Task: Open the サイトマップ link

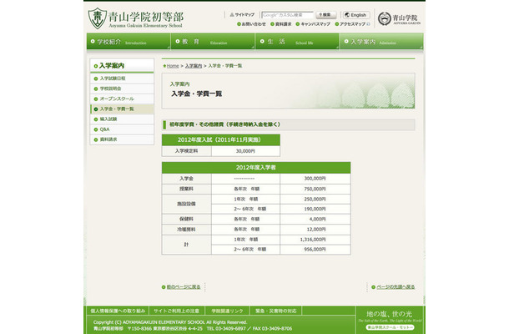Action: coord(242,15)
